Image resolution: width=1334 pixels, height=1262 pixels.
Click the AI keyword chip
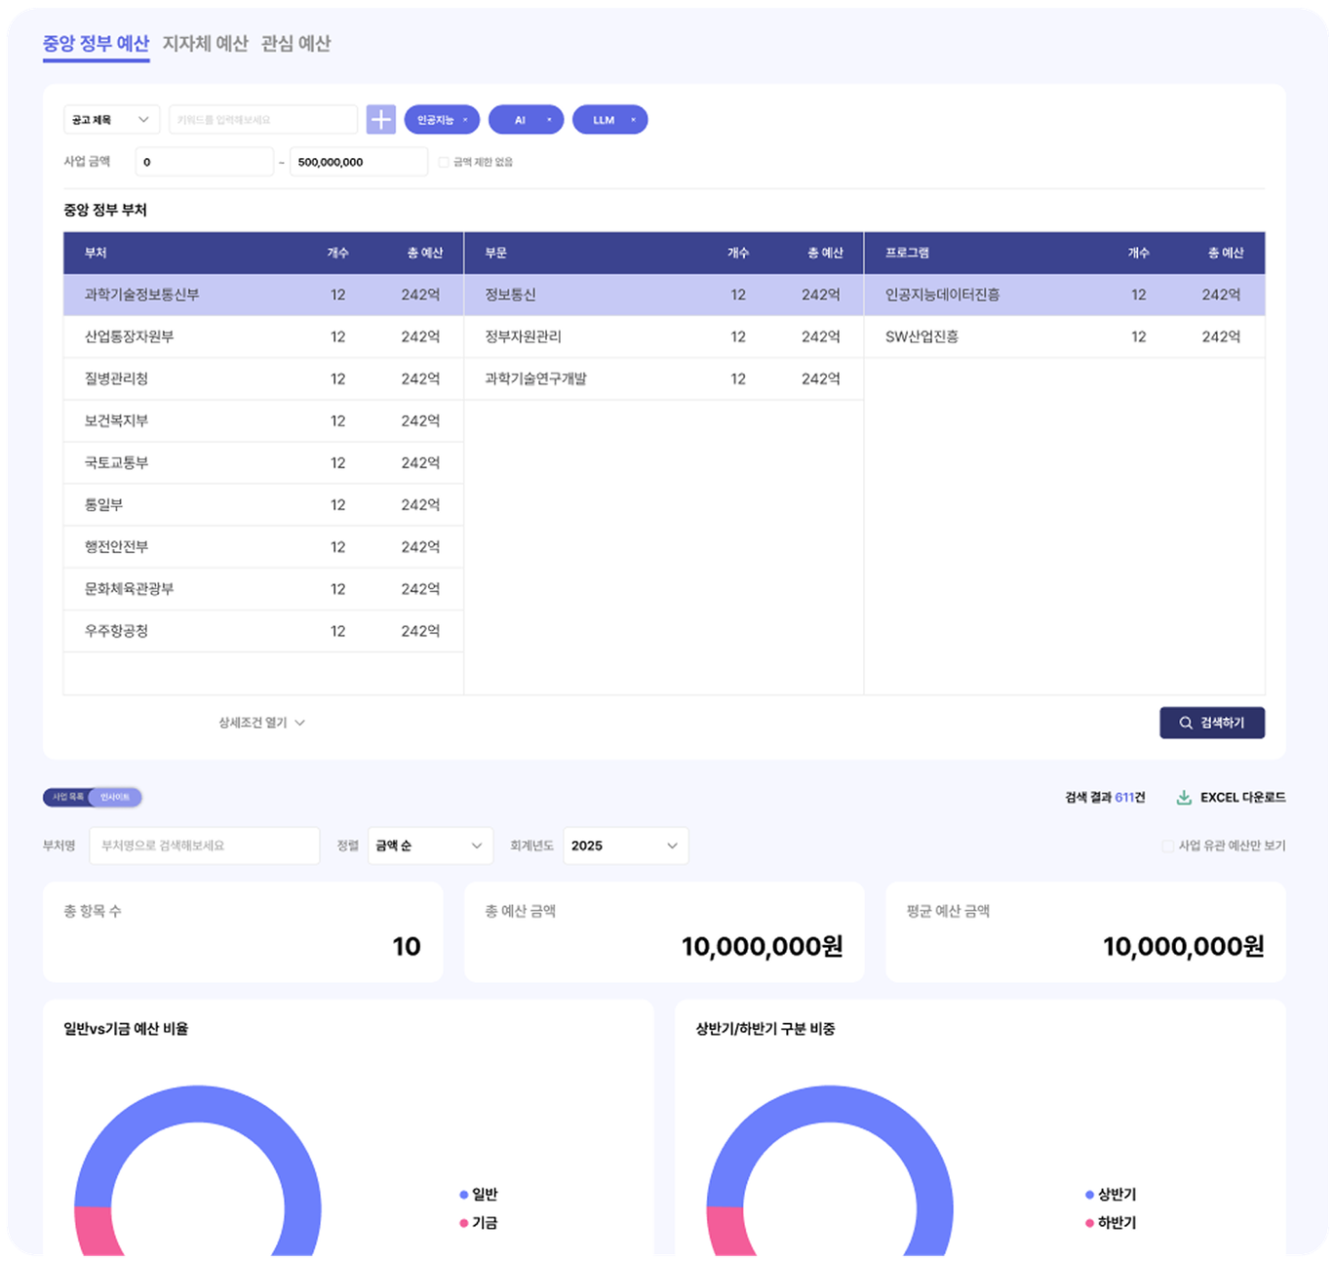coord(526,120)
